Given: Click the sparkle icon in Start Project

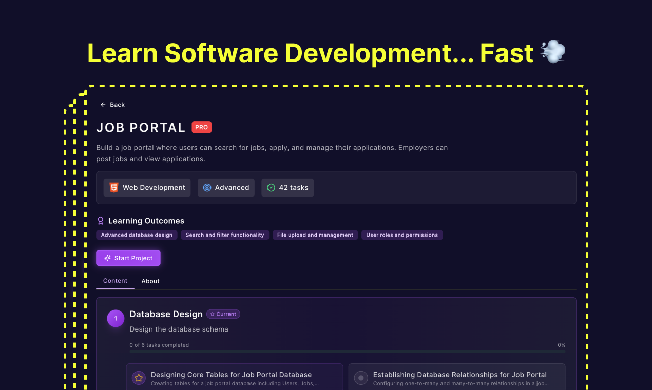Looking at the screenshot, I should pyautogui.click(x=107, y=258).
